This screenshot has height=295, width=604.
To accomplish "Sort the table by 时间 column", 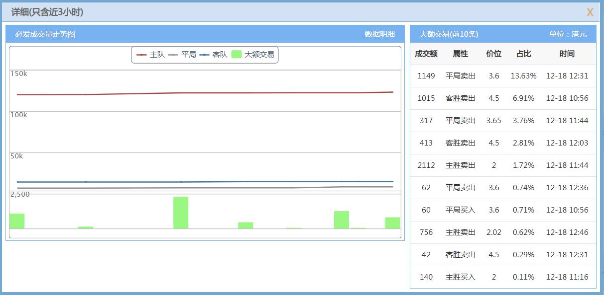I will [567, 54].
